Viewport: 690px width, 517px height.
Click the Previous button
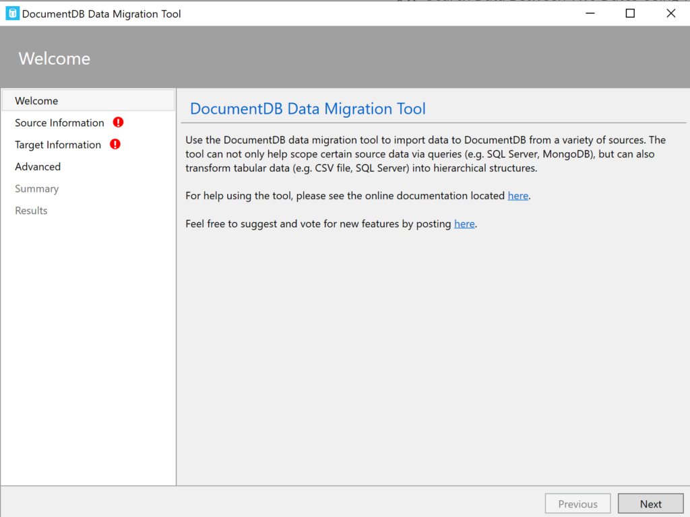[x=577, y=503]
